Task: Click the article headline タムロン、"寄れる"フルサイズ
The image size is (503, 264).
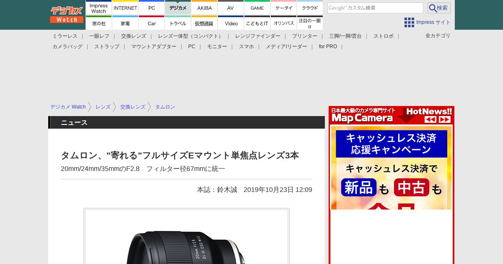Action: (180, 155)
